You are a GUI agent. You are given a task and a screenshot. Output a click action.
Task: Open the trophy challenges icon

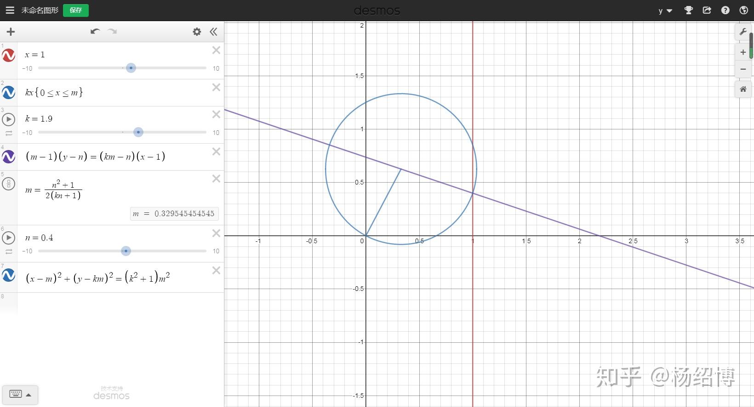coord(688,10)
